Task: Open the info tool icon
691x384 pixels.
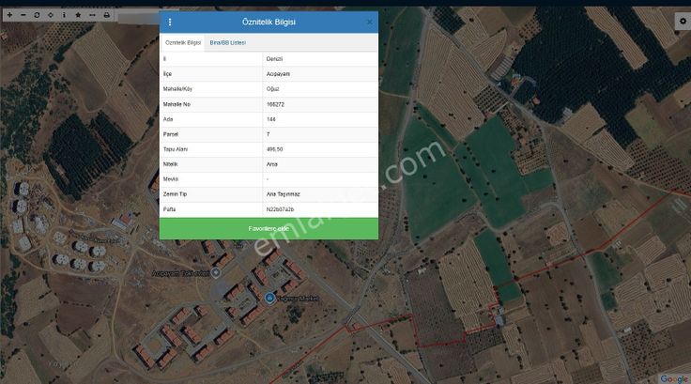Action: point(64,15)
